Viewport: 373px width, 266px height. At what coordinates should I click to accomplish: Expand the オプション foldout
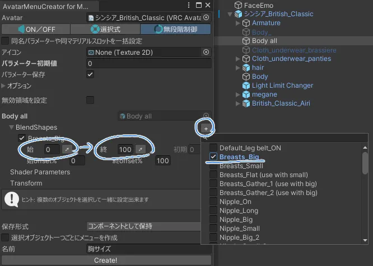pos(4,86)
